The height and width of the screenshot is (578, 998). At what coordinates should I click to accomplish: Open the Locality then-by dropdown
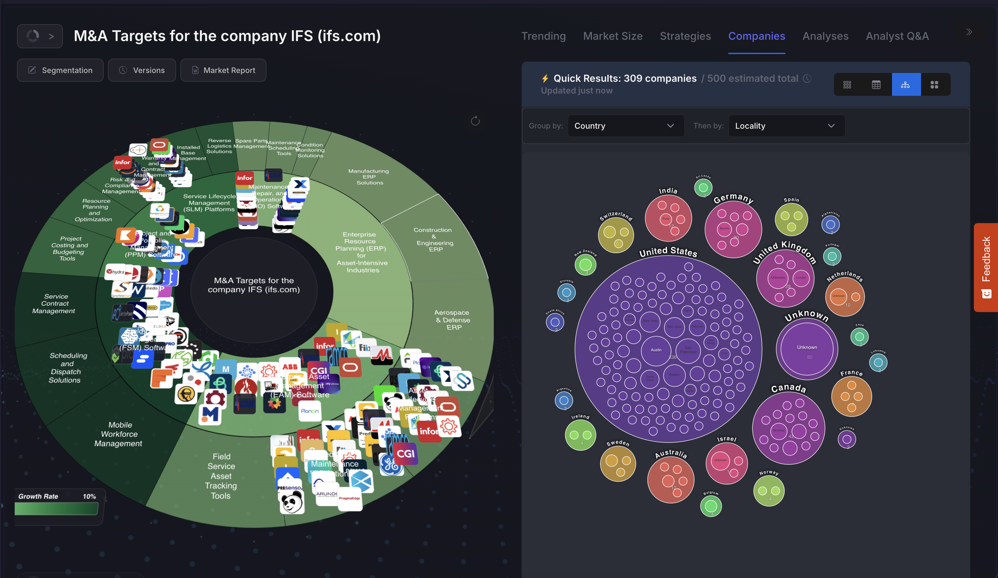[x=787, y=126]
